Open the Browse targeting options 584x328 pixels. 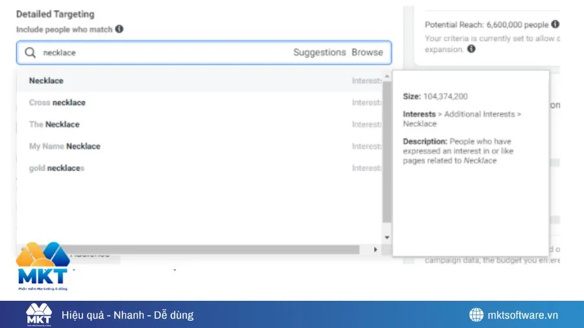click(367, 53)
